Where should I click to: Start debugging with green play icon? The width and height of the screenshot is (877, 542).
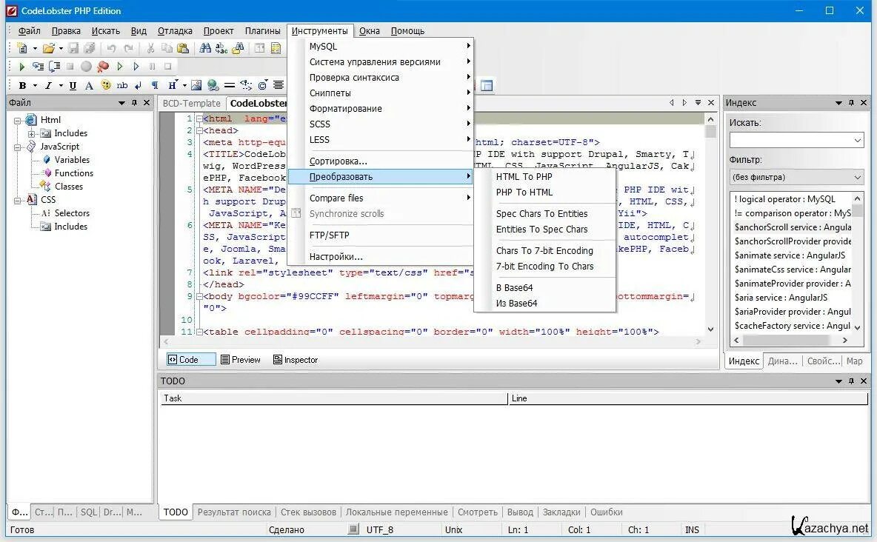21,67
